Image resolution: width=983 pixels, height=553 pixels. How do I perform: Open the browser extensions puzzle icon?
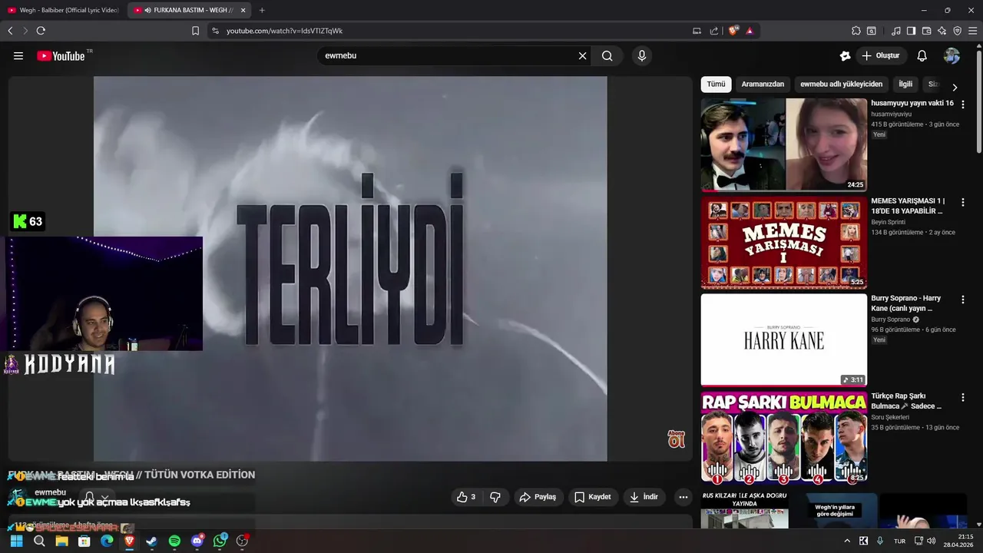856,31
